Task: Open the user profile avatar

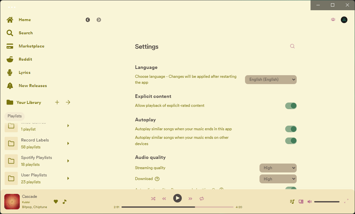Action: pyautogui.click(x=344, y=20)
